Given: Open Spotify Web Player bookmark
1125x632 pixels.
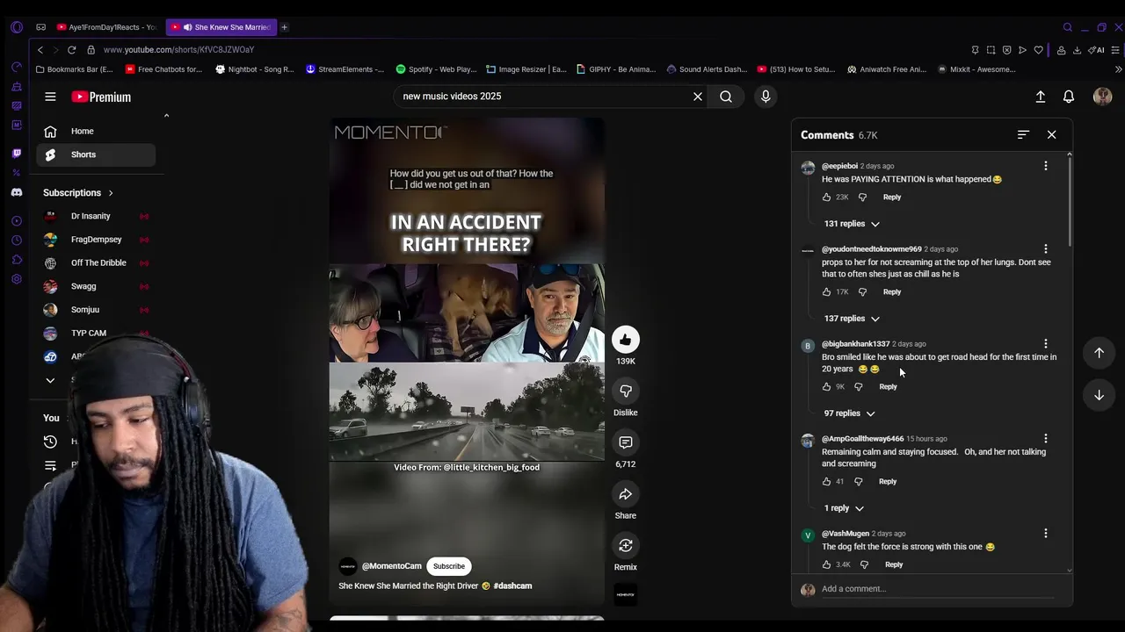Looking at the screenshot, I should point(436,69).
